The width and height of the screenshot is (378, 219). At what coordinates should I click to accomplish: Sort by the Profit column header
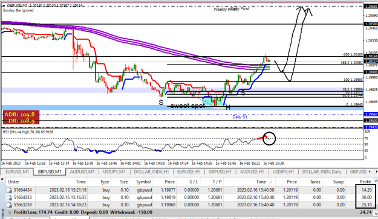click(365, 182)
